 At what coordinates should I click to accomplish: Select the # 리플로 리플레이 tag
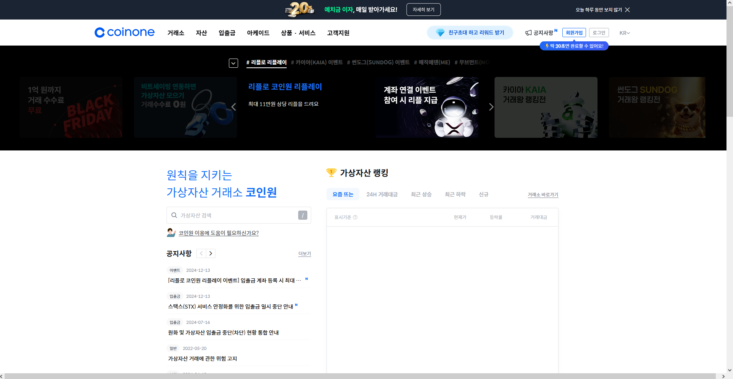point(266,62)
